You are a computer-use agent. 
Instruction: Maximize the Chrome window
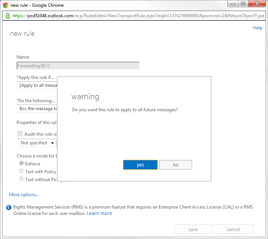coord(243,4)
